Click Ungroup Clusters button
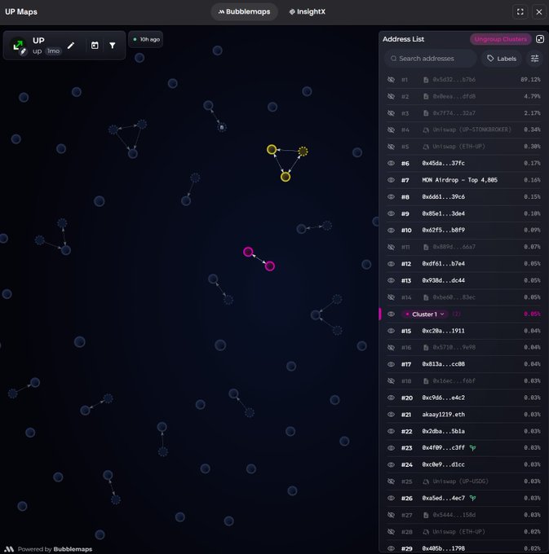The image size is (549, 554). point(501,39)
